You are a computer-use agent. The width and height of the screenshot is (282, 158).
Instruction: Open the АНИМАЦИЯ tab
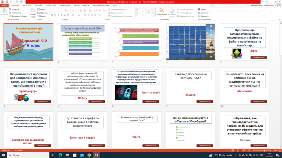(x=65, y=6)
